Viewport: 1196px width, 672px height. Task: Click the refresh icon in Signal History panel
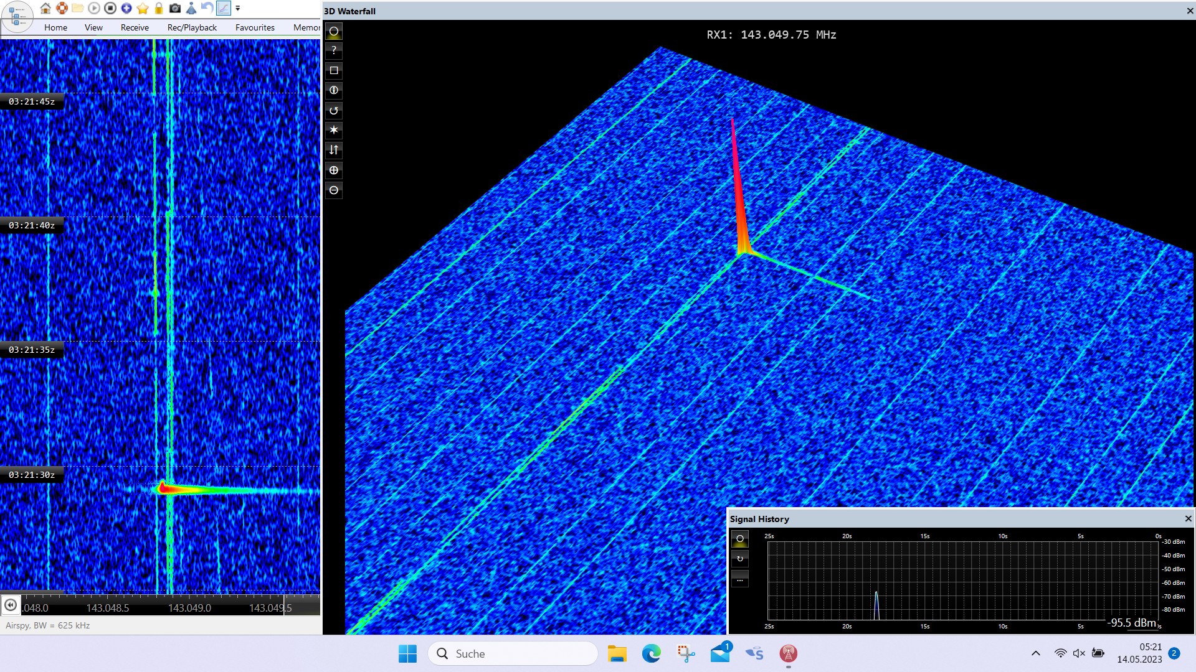740,559
